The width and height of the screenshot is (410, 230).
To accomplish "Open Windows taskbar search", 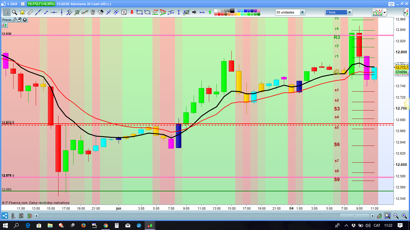I will (17, 225).
